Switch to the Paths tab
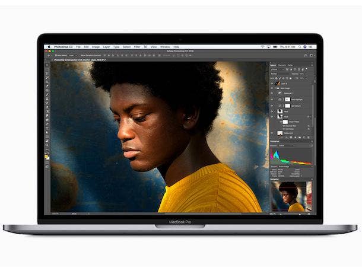 (x=290, y=65)
